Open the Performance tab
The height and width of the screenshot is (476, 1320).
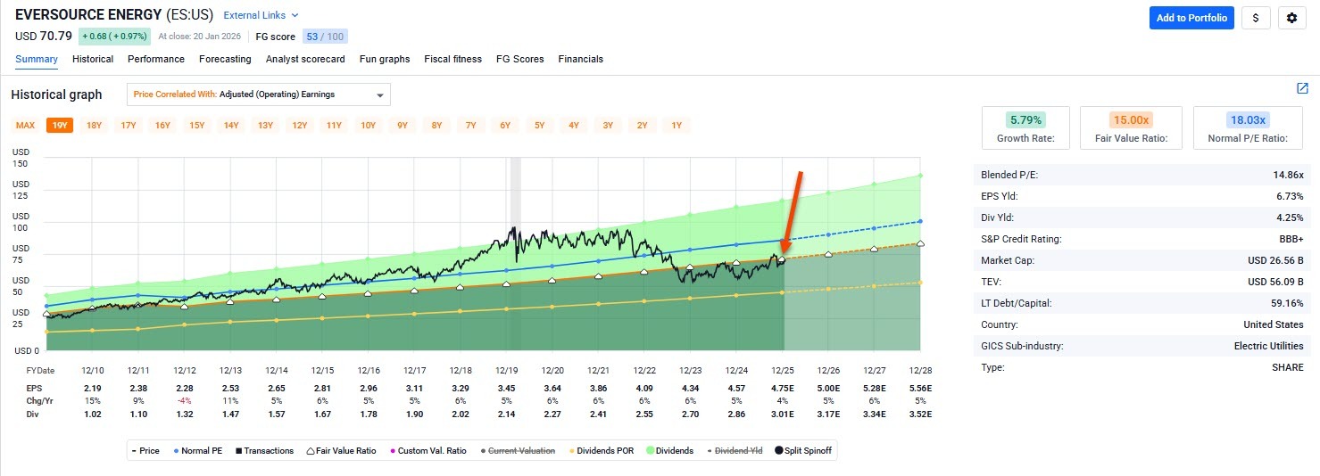coord(156,59)
